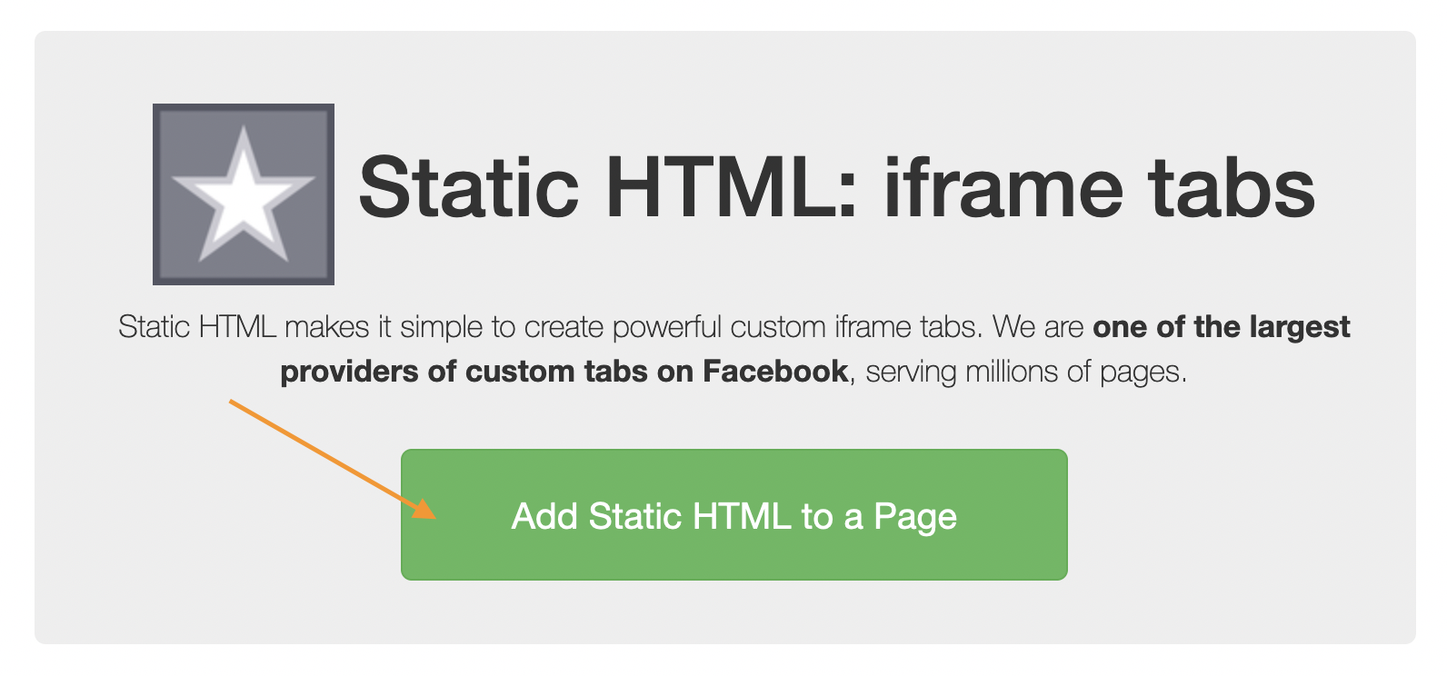Click 'serving millions of pages' text

[x=1027, y=371]
